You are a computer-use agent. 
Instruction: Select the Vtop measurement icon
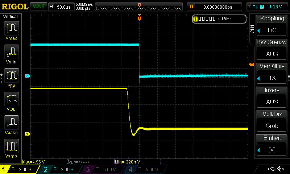click(x=12, y=99)
